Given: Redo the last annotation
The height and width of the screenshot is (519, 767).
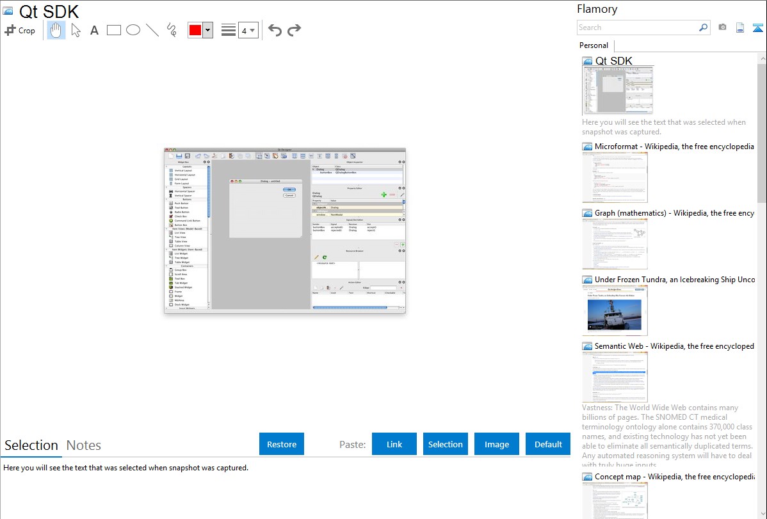Looking at the screenshot, I should click(294, 30).
